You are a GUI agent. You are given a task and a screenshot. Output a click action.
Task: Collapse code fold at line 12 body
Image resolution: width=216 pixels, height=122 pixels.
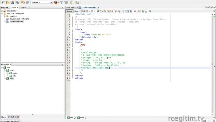click(72, 42)
